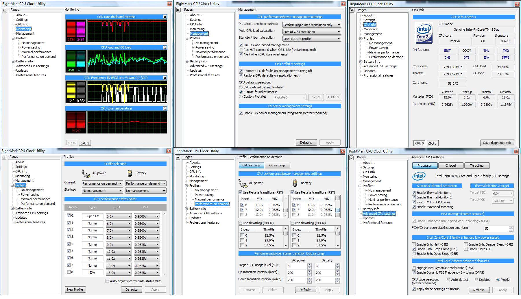Click FID/VID stabilization time field
This screenshot has width=521, height=299.
496,229
